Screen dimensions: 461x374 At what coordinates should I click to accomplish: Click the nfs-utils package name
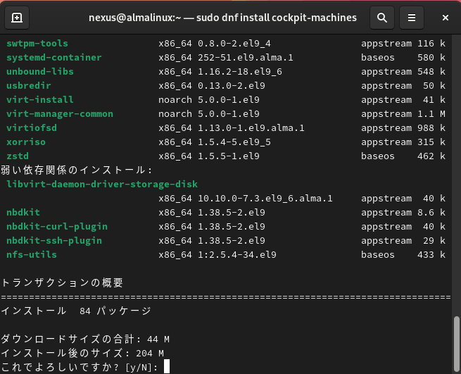[32, 255]
